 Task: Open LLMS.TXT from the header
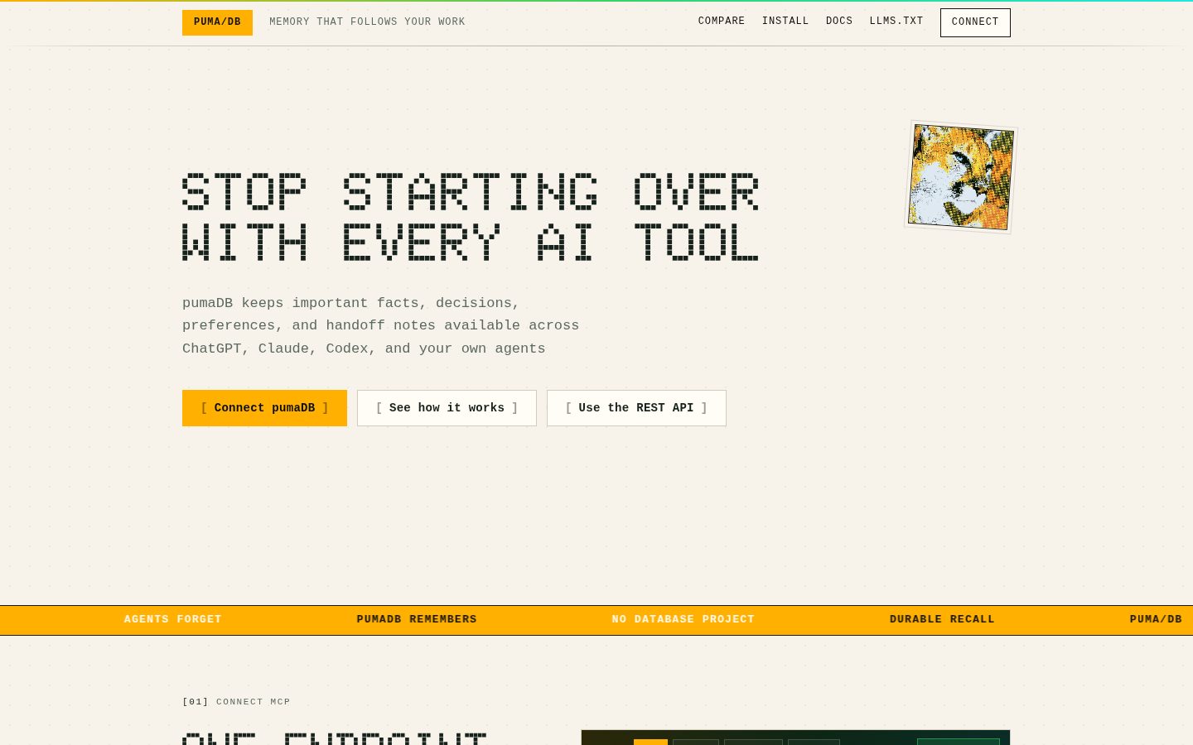pos(896,22)
